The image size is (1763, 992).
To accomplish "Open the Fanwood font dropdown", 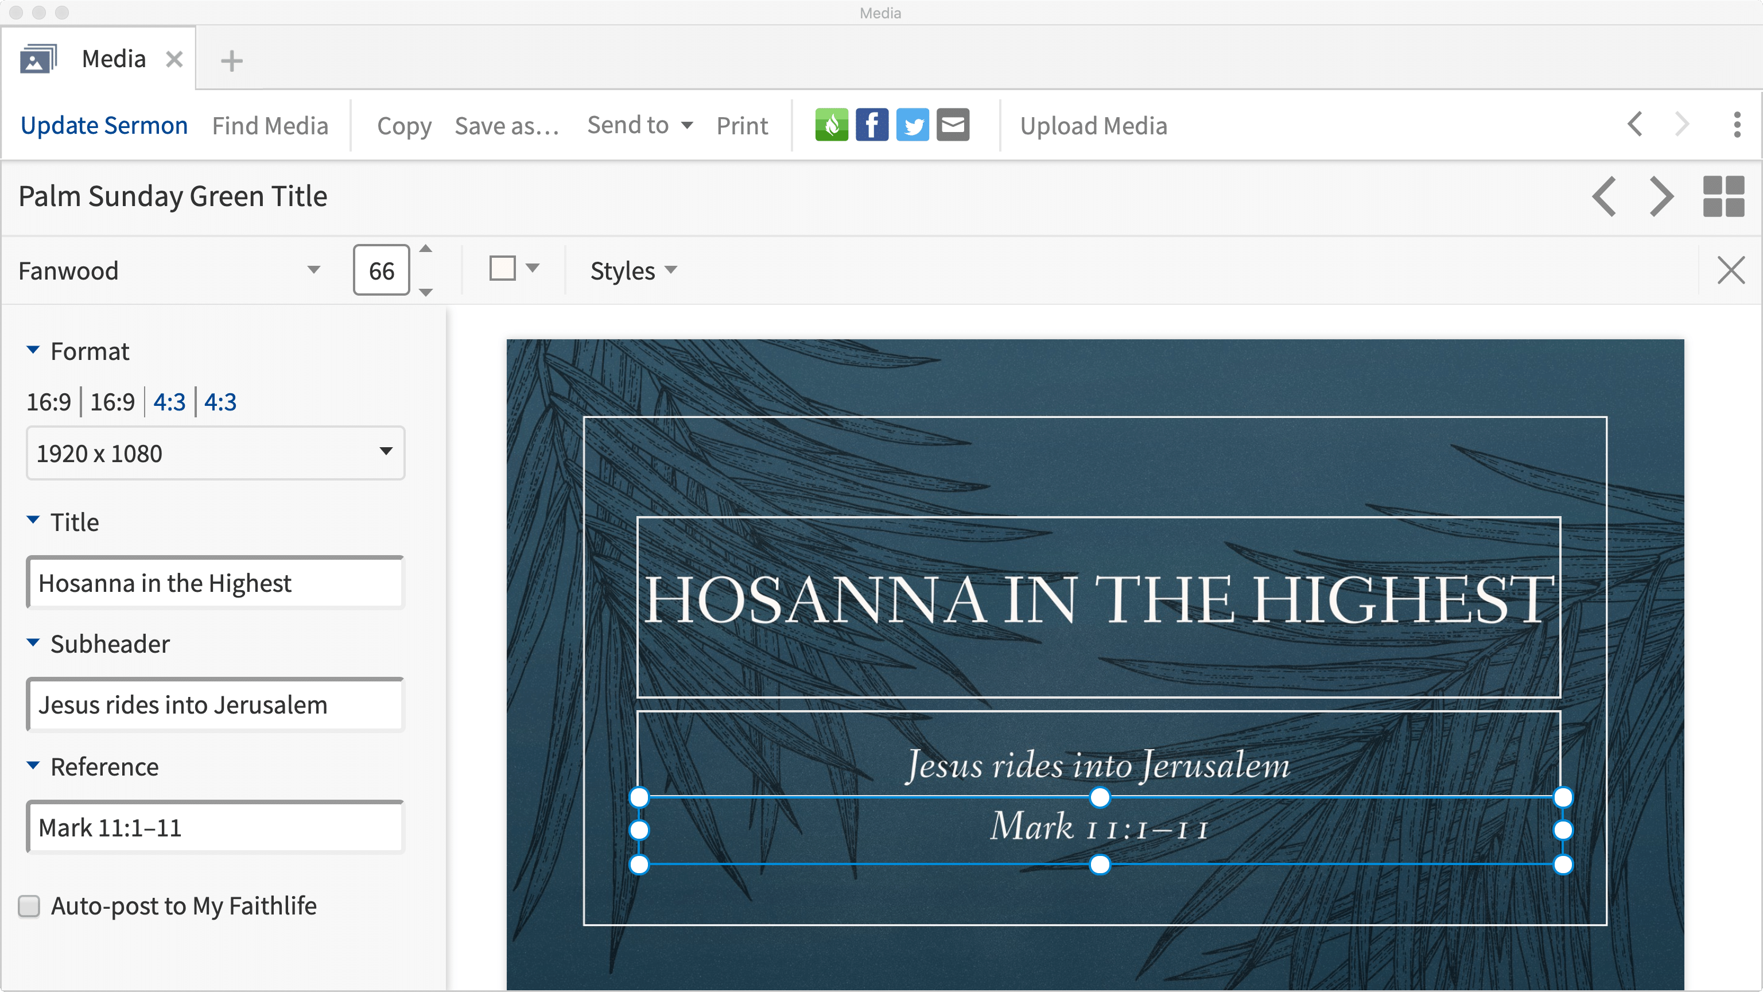I will click(170, 270).
